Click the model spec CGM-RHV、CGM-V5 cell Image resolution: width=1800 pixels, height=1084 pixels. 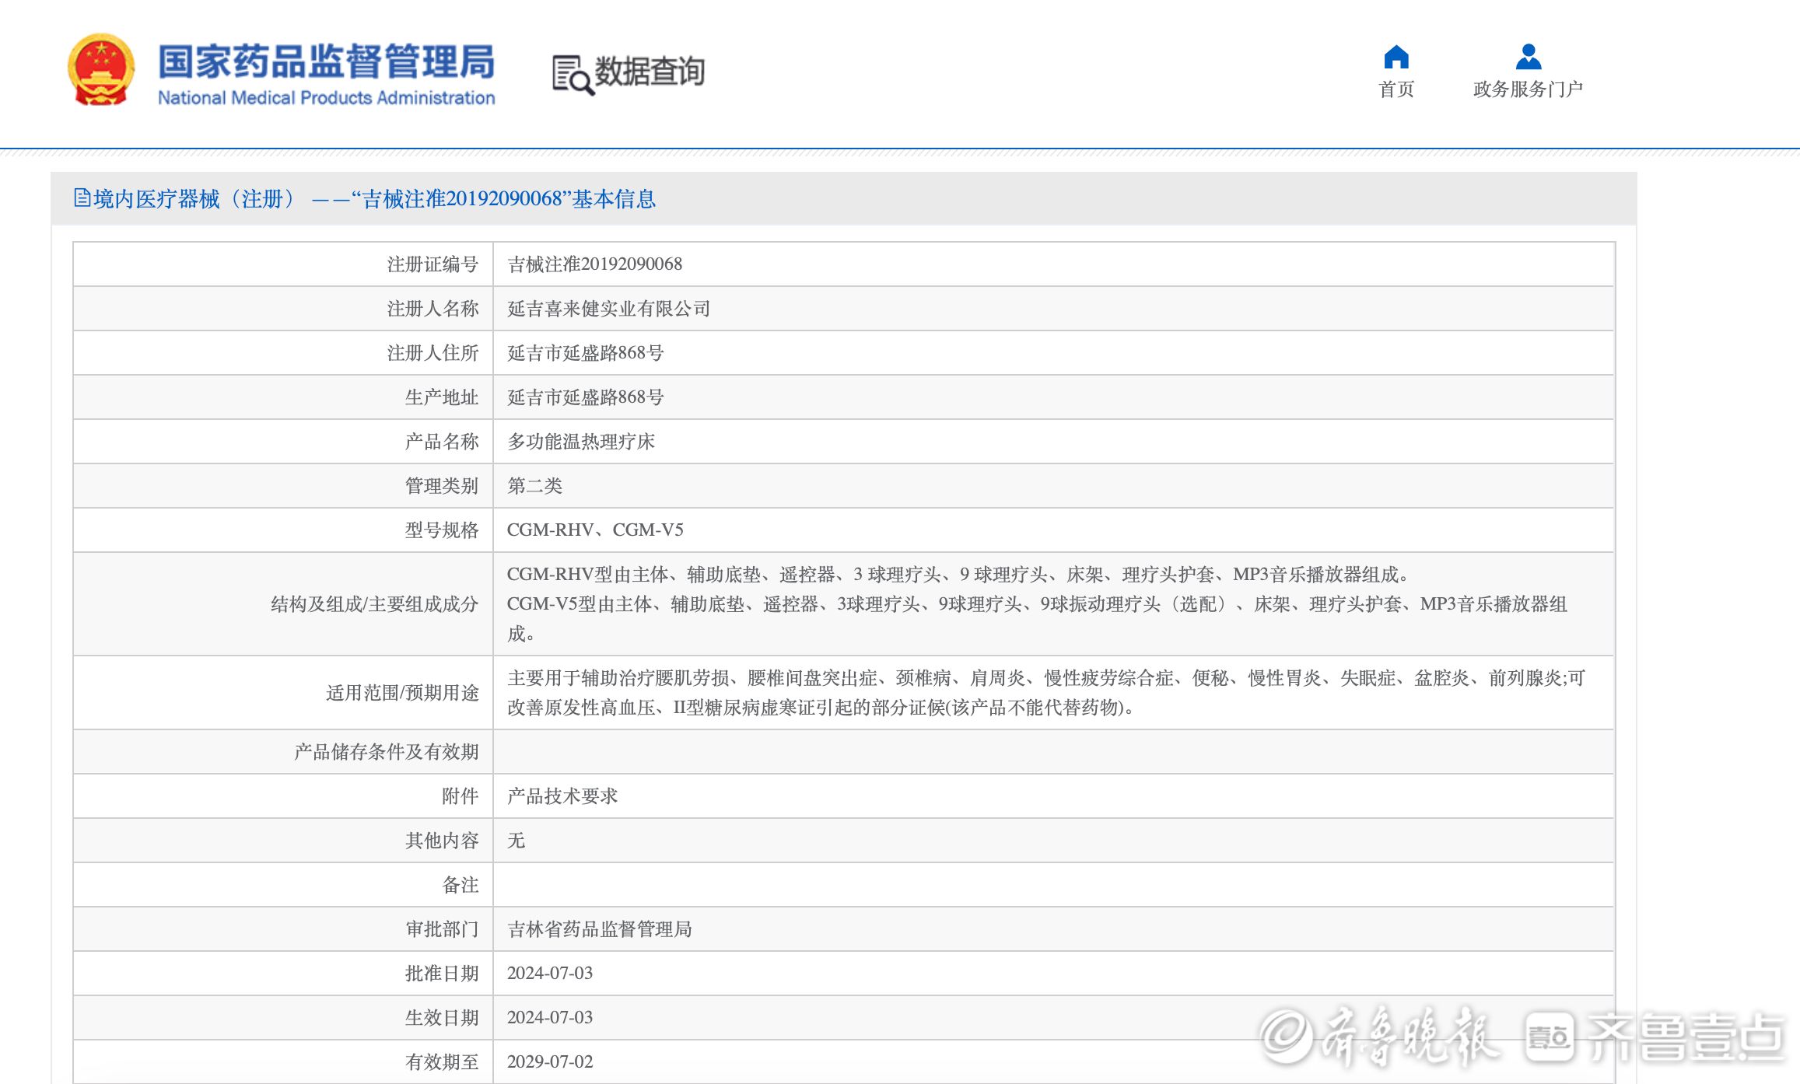point(595,530)
